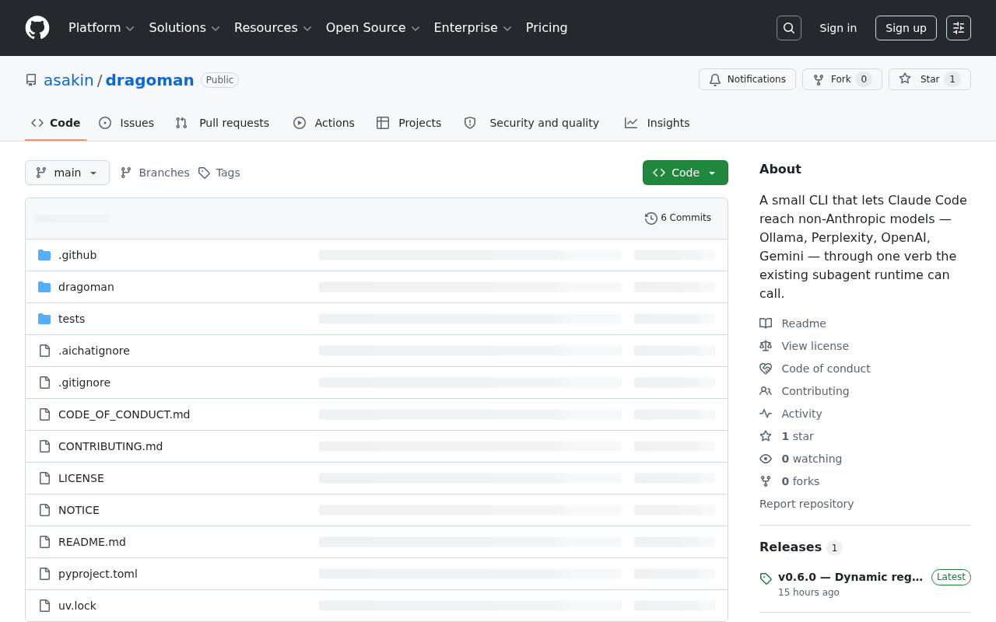This screenshot has width=996, height=622.
Task: View the Branches list
Action: pyautogui.click(x=155, y=173)
